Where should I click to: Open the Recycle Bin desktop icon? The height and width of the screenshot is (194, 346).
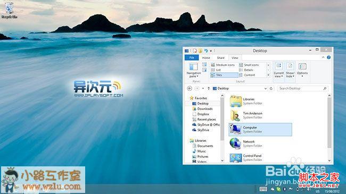(x=9, y=10)
